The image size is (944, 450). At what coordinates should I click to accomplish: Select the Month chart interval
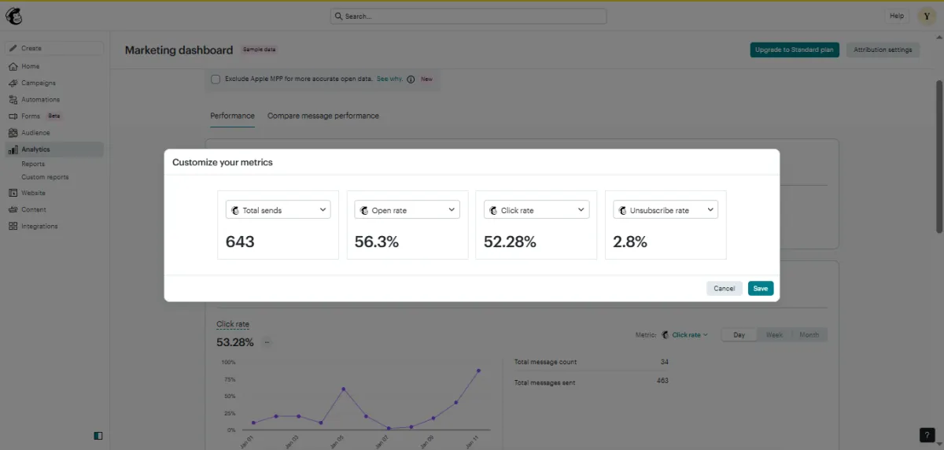(x=809, y=334)
